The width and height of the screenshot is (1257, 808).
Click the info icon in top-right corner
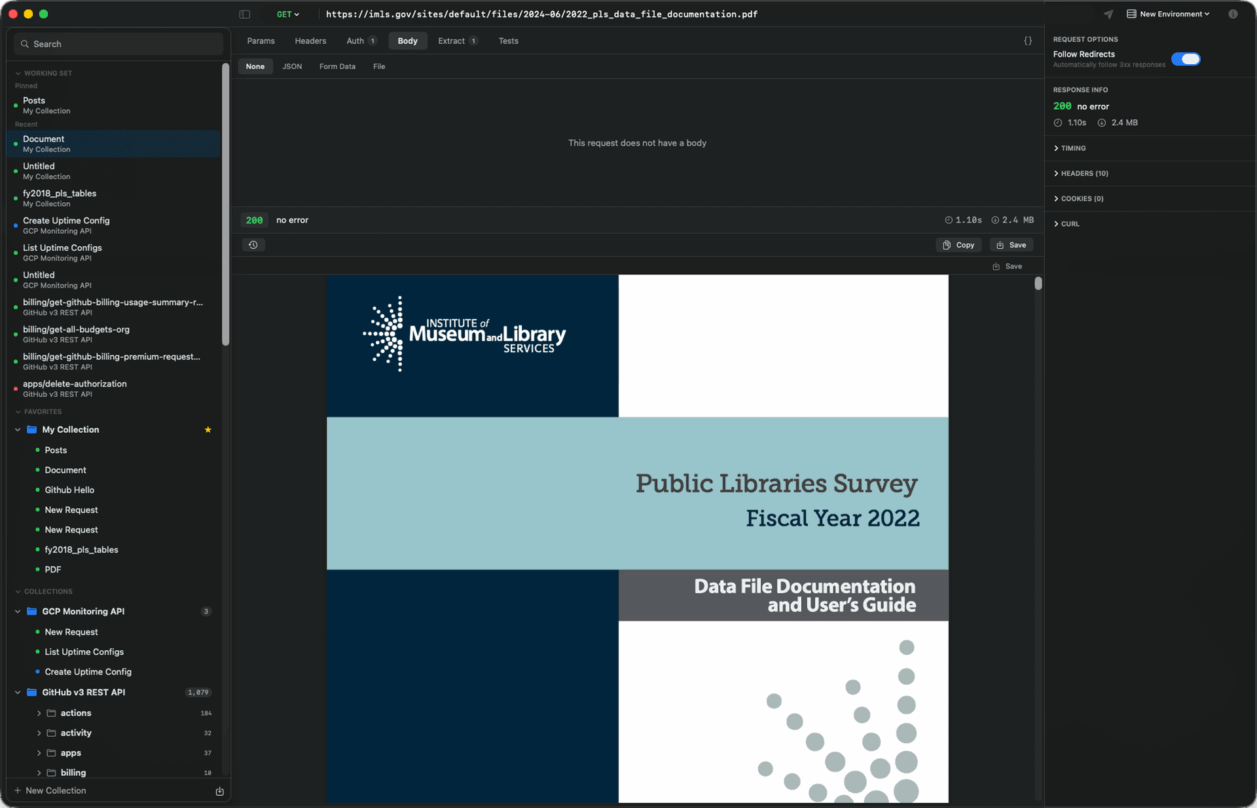1233,14
